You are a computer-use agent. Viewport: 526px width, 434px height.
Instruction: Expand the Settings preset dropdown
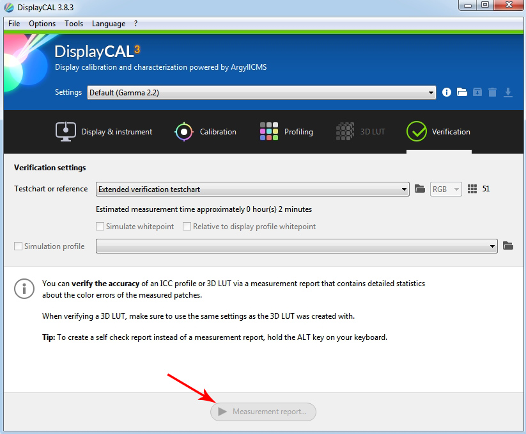click(261, 93)
